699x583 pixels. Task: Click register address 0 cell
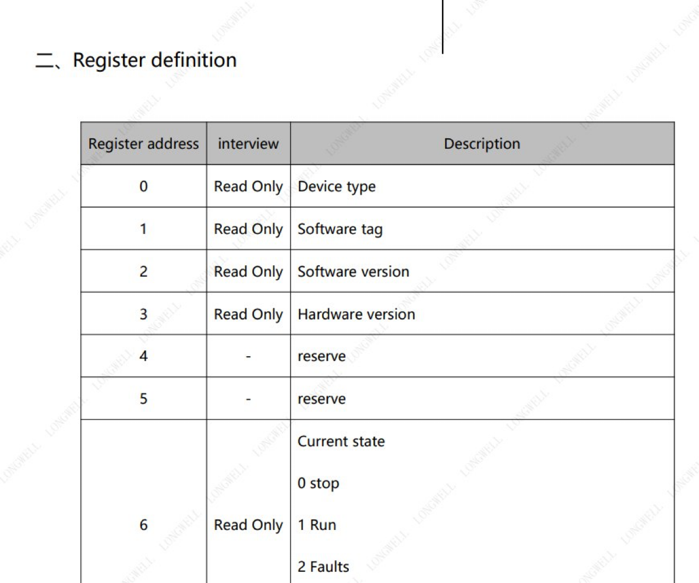tap(143, 186)
